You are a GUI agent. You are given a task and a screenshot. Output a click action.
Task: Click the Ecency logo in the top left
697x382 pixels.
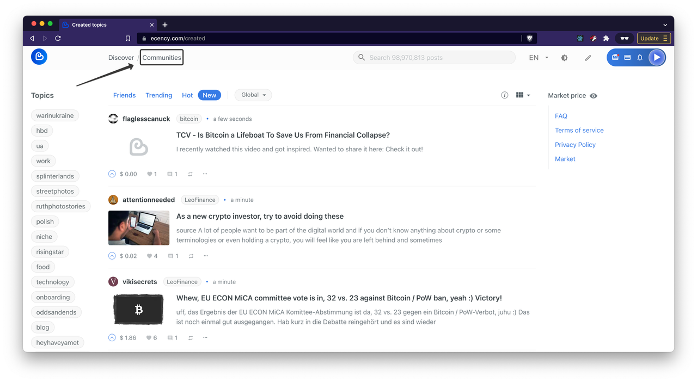[x=39, y=56]
